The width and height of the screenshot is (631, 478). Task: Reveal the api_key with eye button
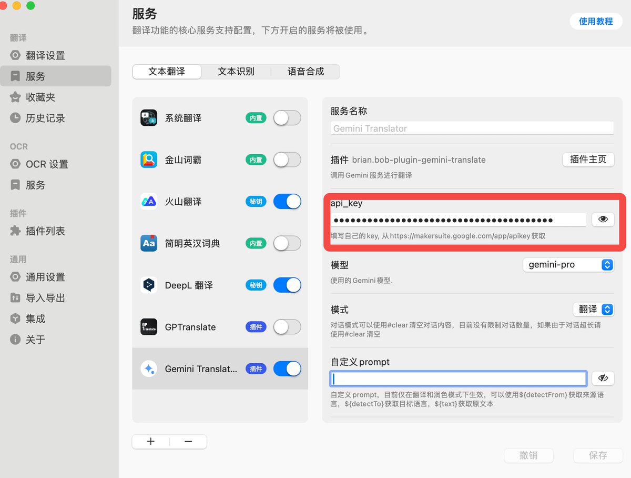pyautogui.click(x=603, y=220)
